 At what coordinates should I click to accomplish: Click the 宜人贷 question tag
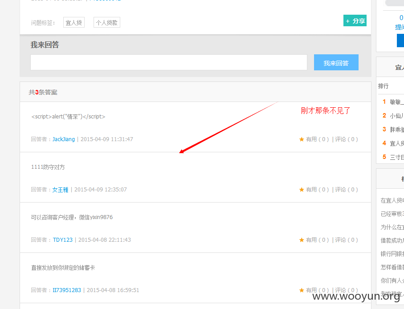tap(74, 22)
